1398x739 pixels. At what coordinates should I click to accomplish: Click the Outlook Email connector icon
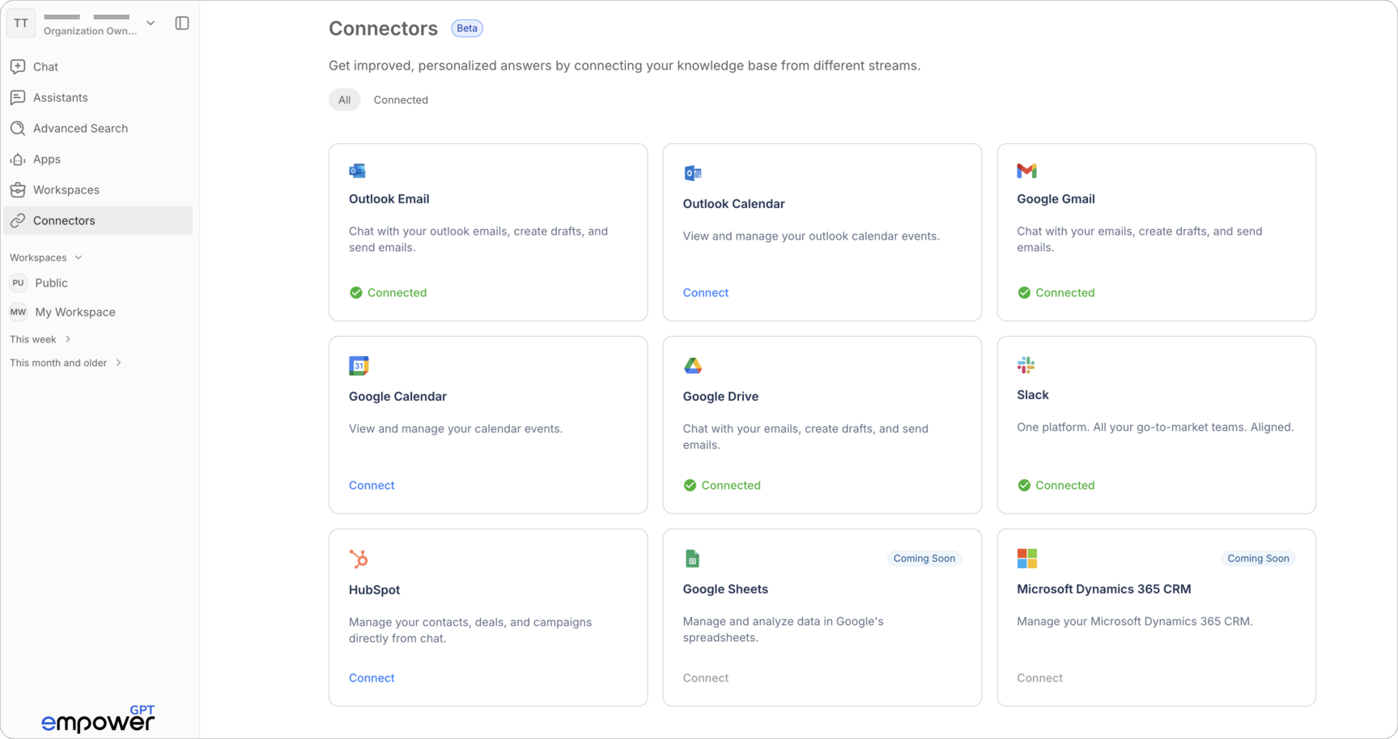[x=357, y=171]
